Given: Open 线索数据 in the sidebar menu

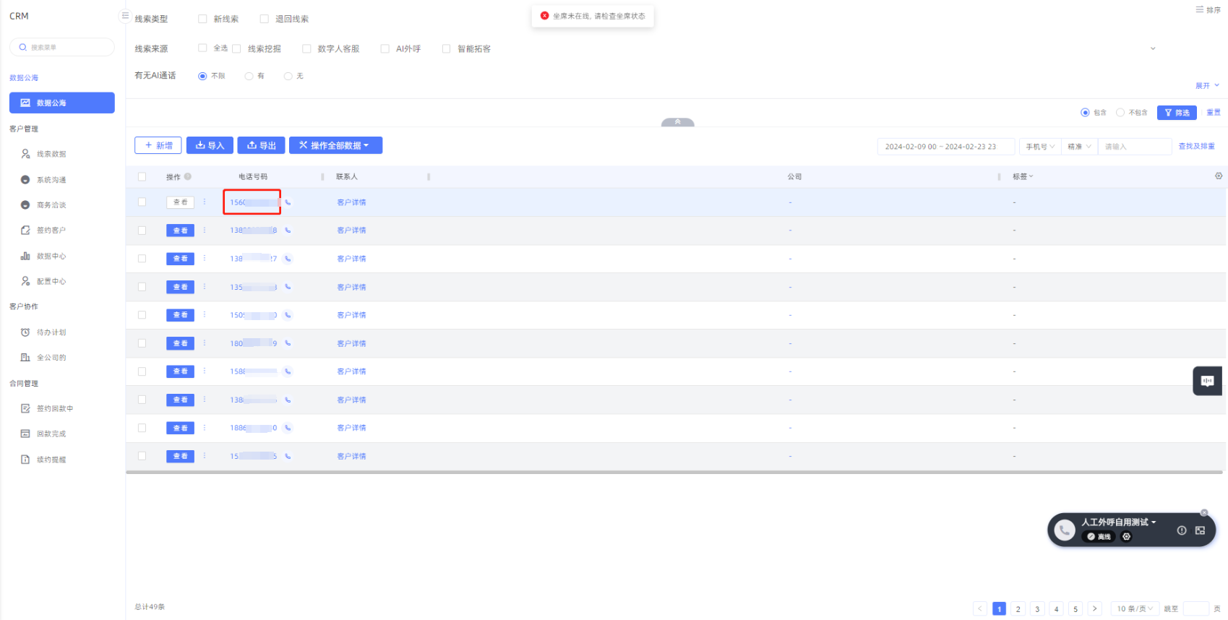Looking at the screenshot, I should point(51,154).
